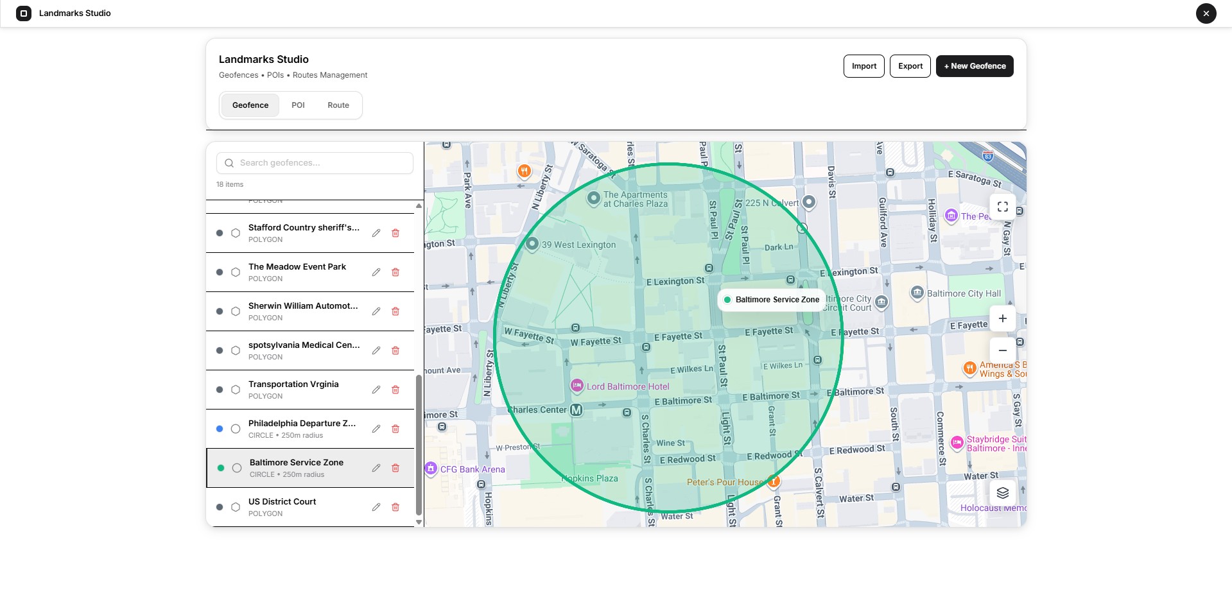Click the Search geofences input field
1232x604 pixels.
[315, 163]
